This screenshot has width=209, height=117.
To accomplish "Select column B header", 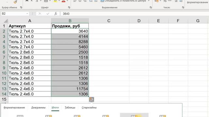I will pos(70,21).
